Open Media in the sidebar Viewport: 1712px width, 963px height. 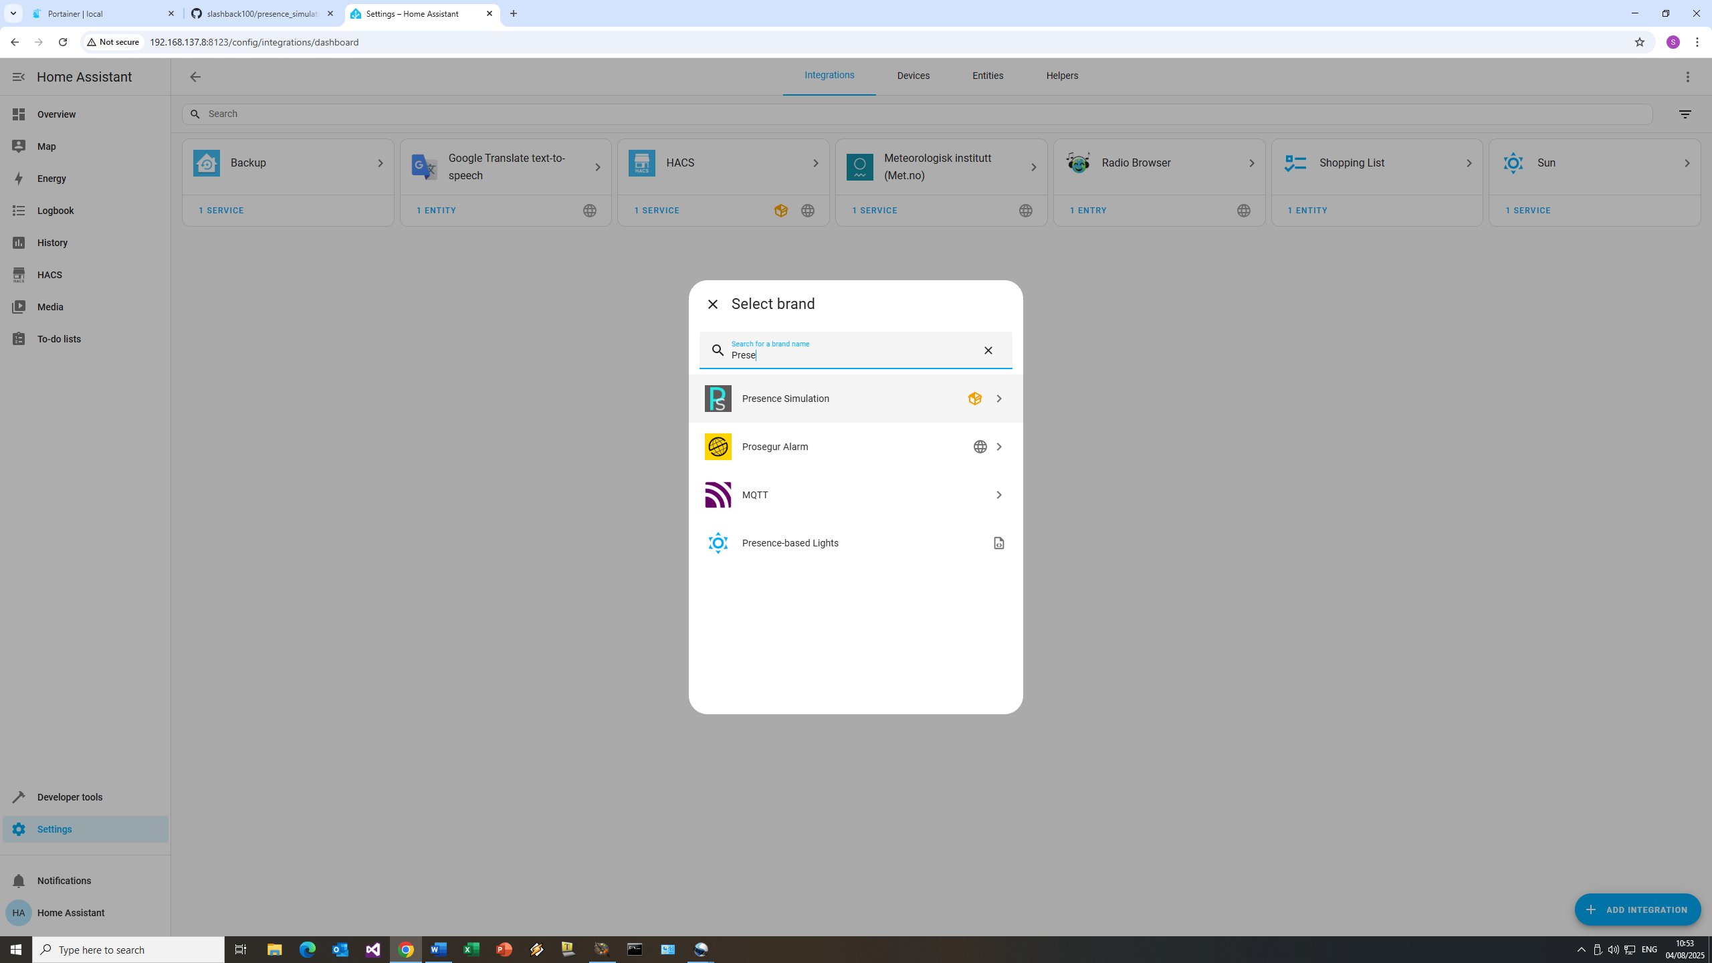[x=86, y=307]
